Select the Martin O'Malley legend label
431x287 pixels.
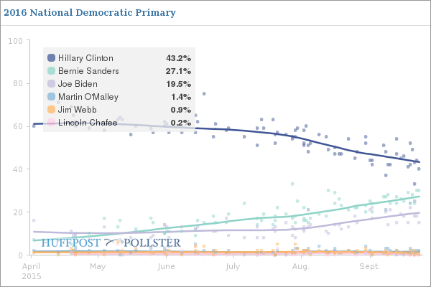[x=88, y=97]
